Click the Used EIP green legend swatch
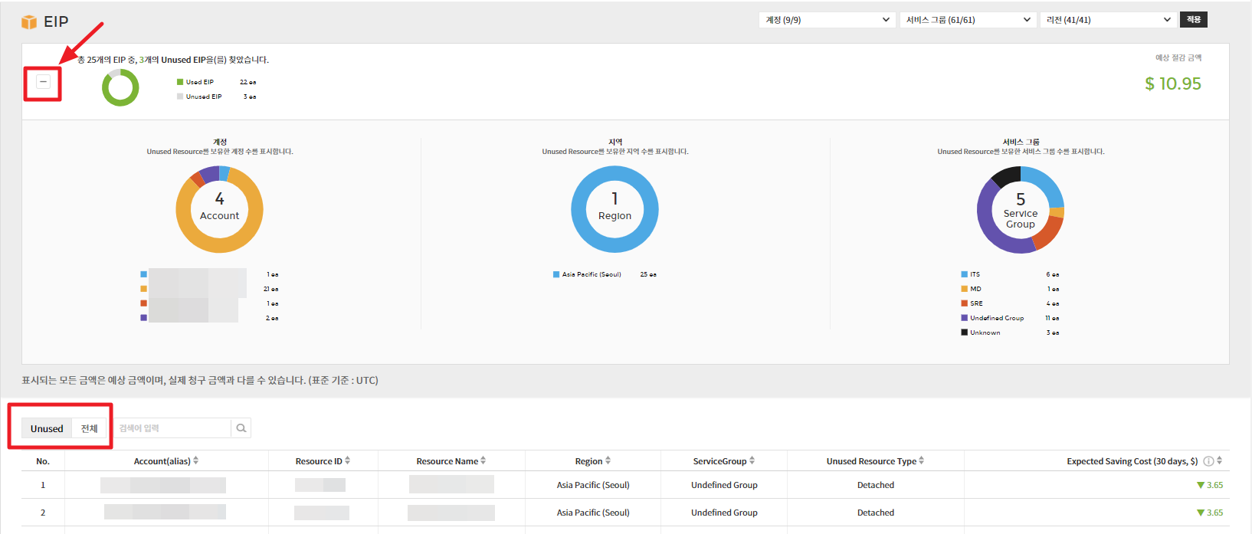Image resolution: width=1252 pixels, height=534 pixels. (x=180, y=82)
